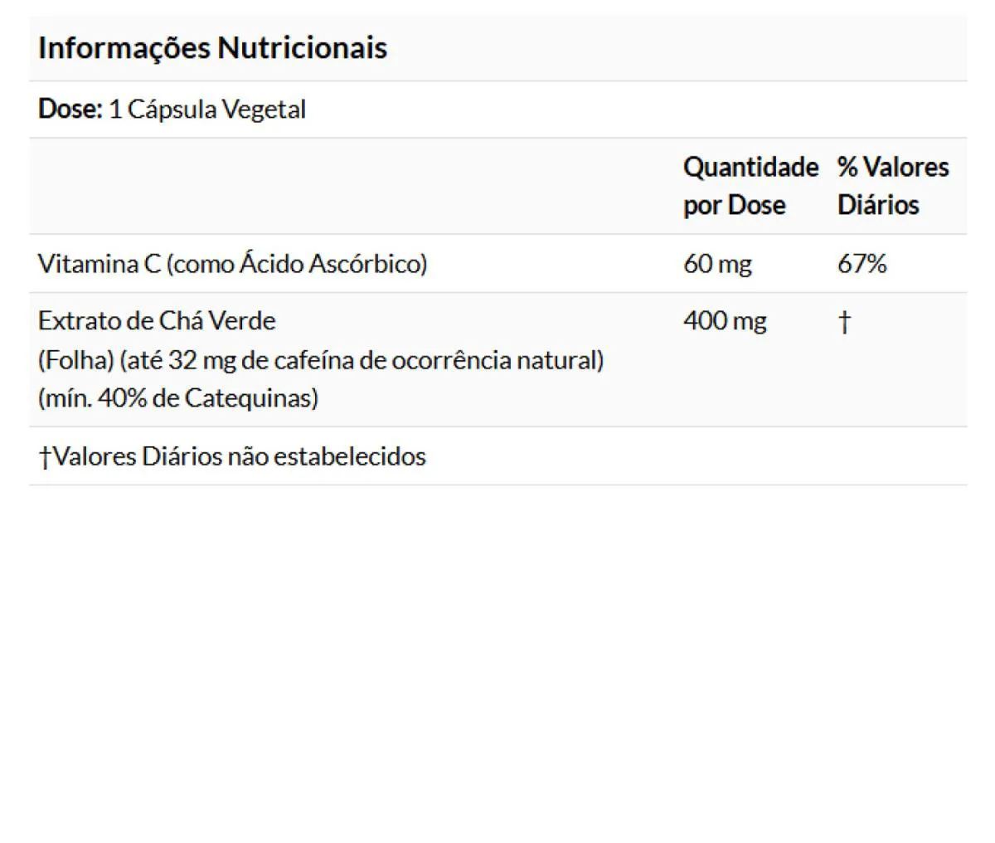
Task: Click the dagger symbol in green tea row
Action: [x=844, y=322]
